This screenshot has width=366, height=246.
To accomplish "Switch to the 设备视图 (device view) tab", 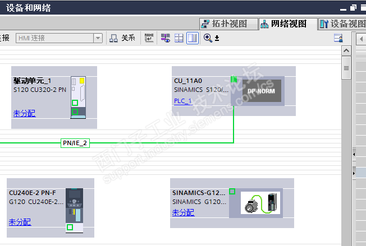I will point(342,24).
